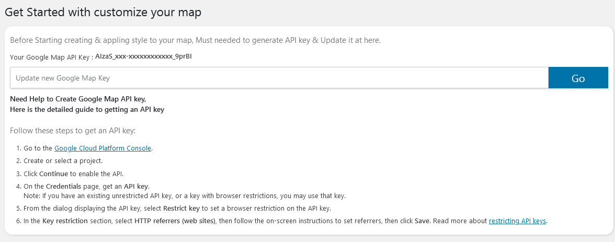Click the 'Your Google Map API Key' label
The height and width of the screenshot is (242, 615).
point(51,57)
